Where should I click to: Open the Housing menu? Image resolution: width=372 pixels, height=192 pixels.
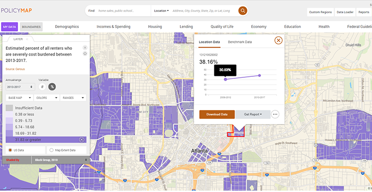(155, 27)
